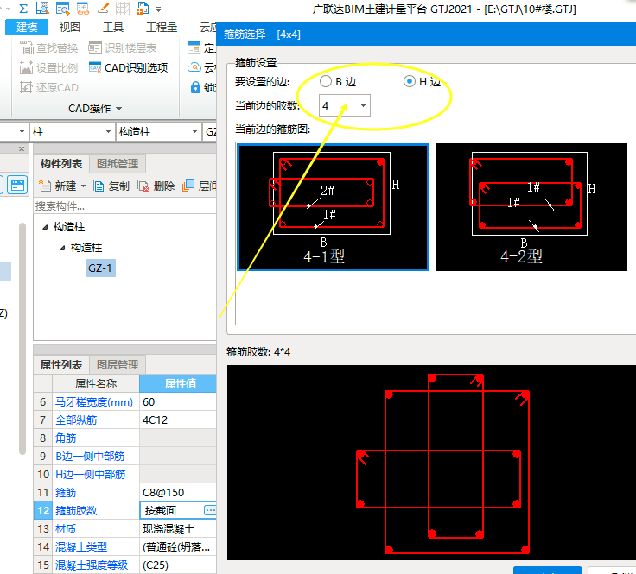Switch to the 图层管理 tab

click(118, 364)
